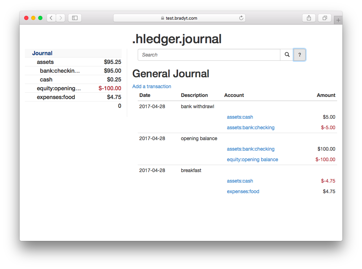
Task: Click the yellow minimize window button
Action: click(33, 18)
